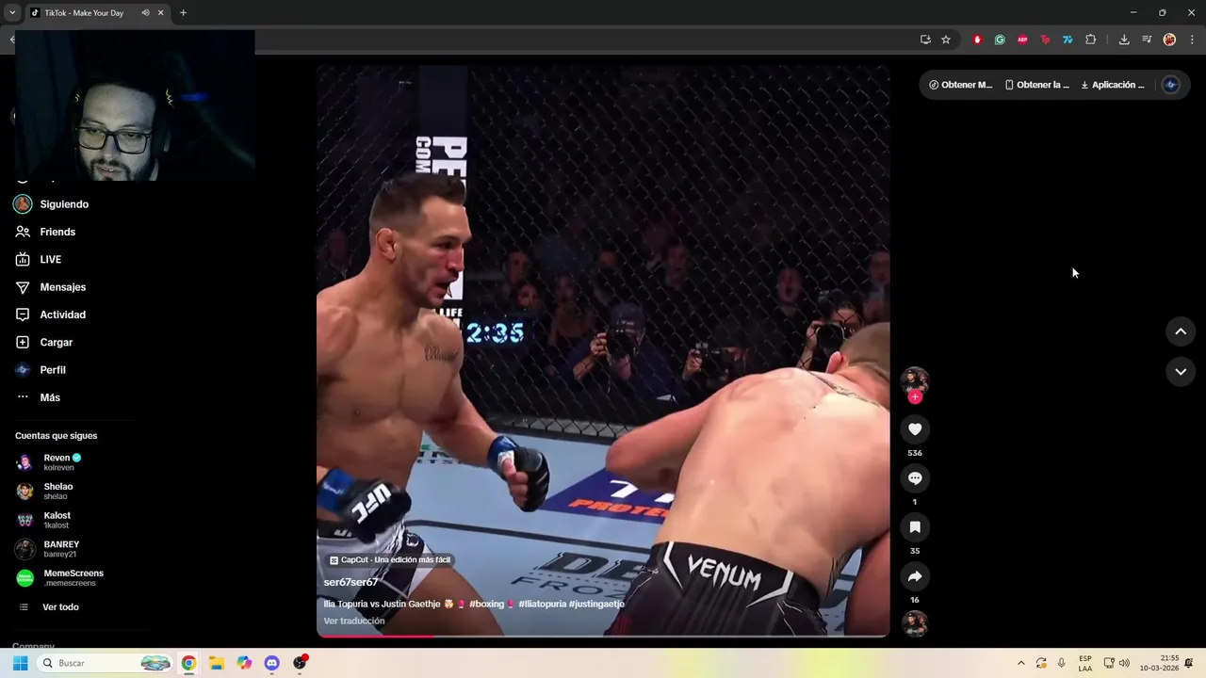This screenshot has width=1206, height=678.
Task: Click the CapCut - Una edición más fácil tag
Action: point(390,560)
